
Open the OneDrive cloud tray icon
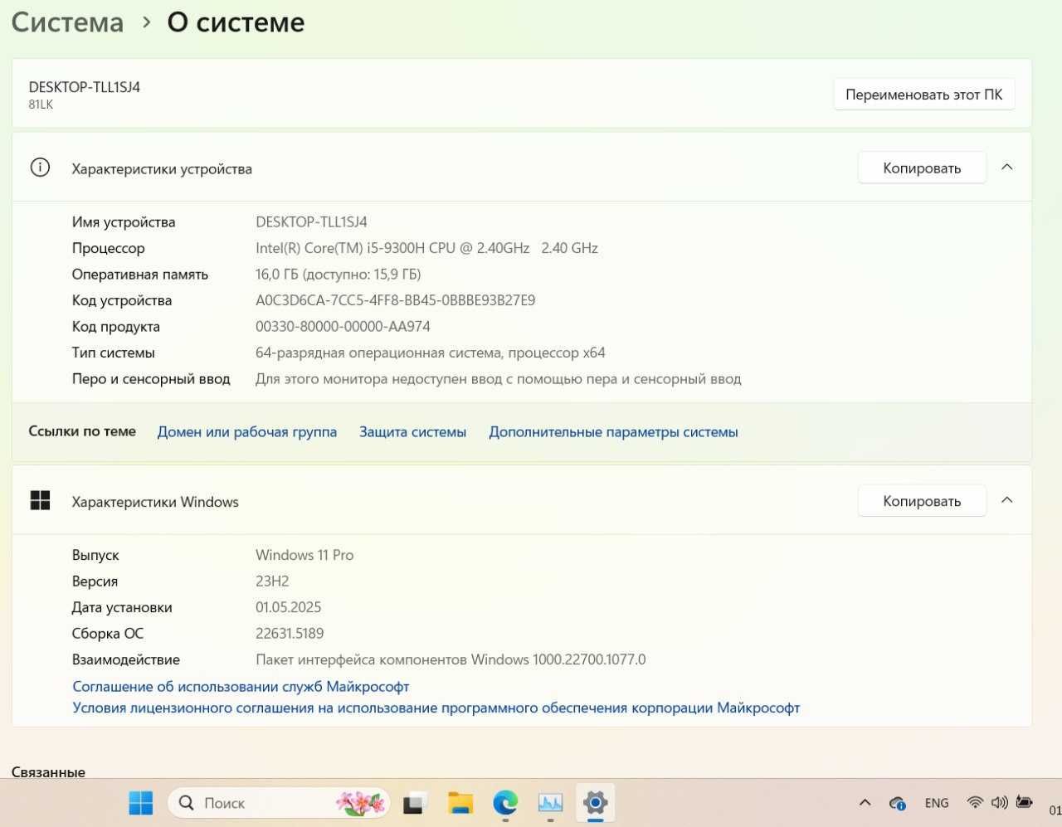click(897, 803)
